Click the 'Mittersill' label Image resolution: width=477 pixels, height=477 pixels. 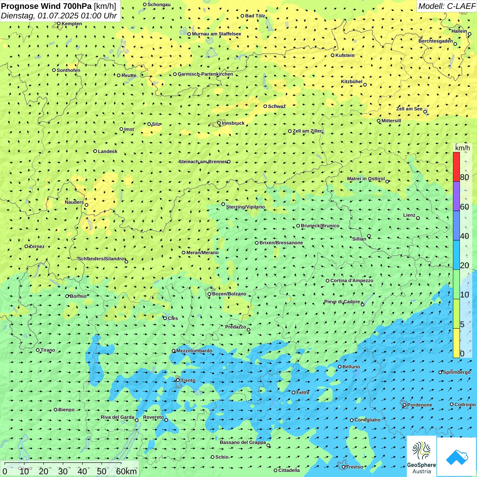[x=391, y=121]
